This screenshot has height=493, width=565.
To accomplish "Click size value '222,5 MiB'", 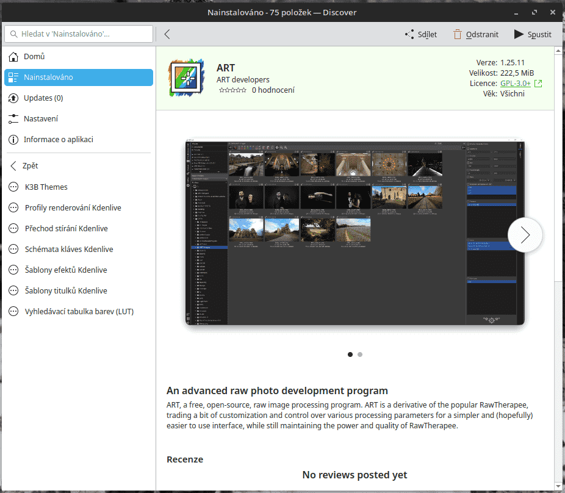I will click(x=517, y=73).
